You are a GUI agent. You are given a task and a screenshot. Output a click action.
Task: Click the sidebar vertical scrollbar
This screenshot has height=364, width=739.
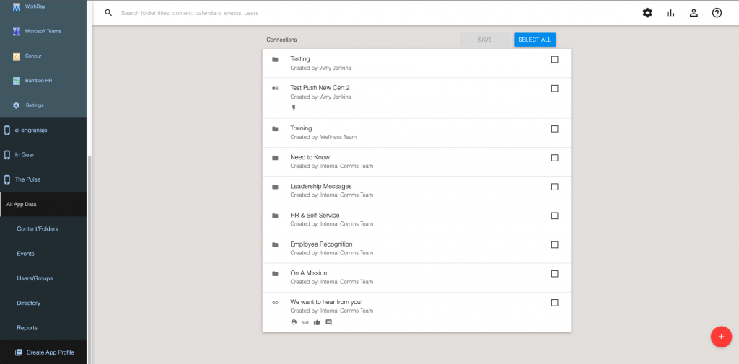tap(89, 259)
